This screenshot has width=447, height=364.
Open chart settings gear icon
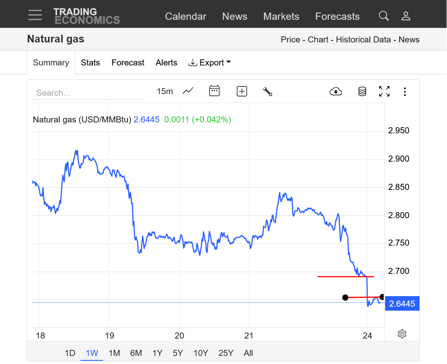(402, 334)
